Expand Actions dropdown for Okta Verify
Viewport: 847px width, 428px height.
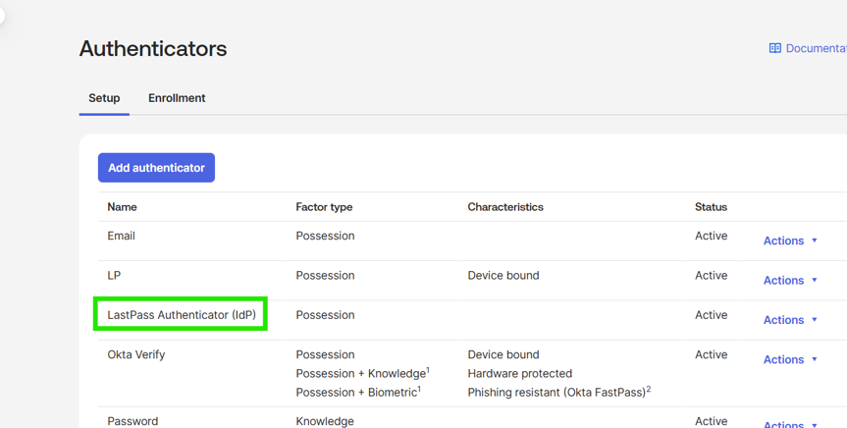(790, 359)
